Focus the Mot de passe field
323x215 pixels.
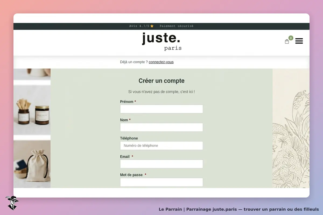pos(161,182)
